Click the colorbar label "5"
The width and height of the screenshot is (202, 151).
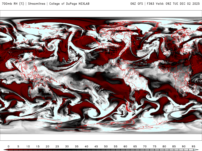tap(18, 146)
